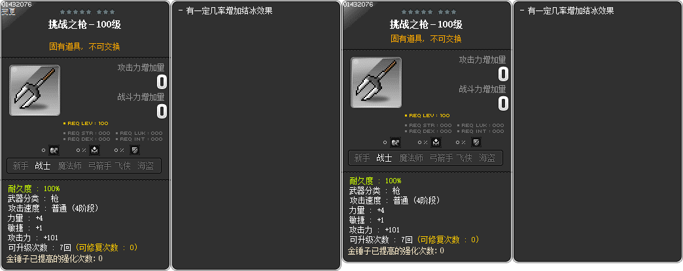
Task: Select the 弓箭手 job tab in first tooltip
Action: pyautogui.click(x=99, y=166)
